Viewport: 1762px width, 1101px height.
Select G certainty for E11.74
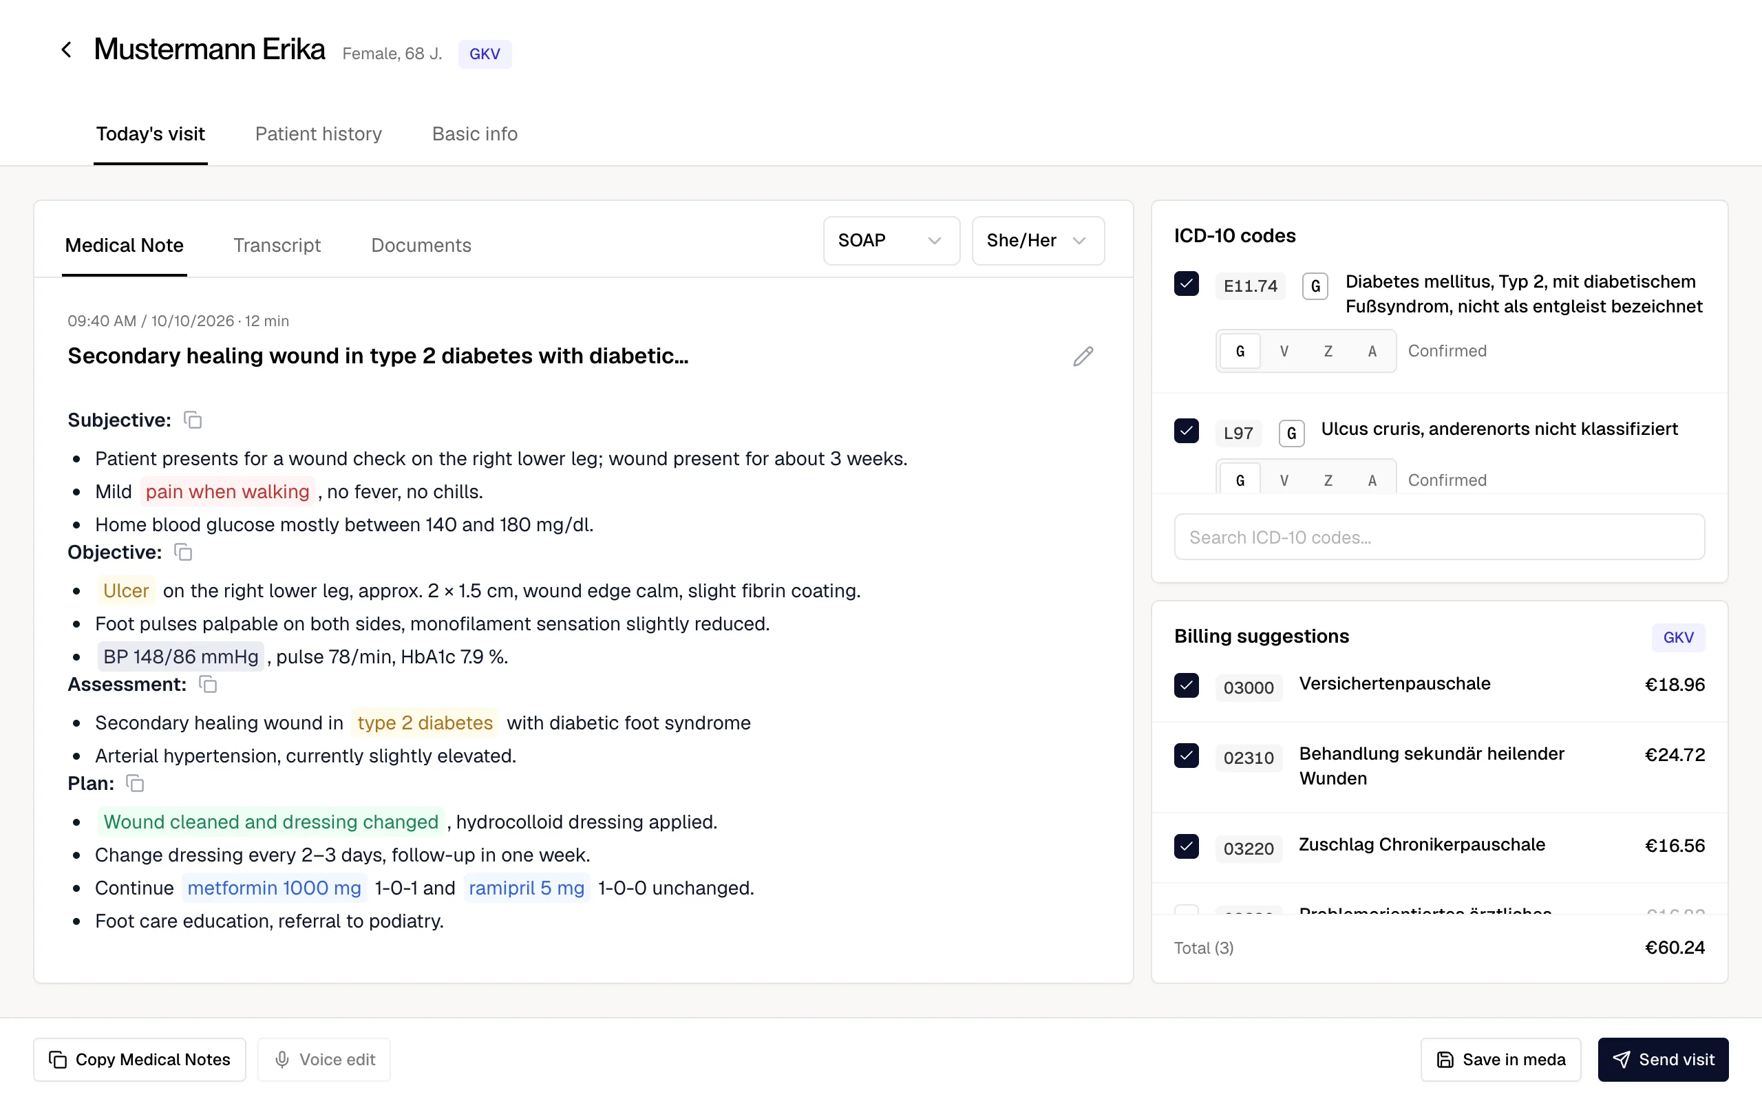tap(1240, 351)
